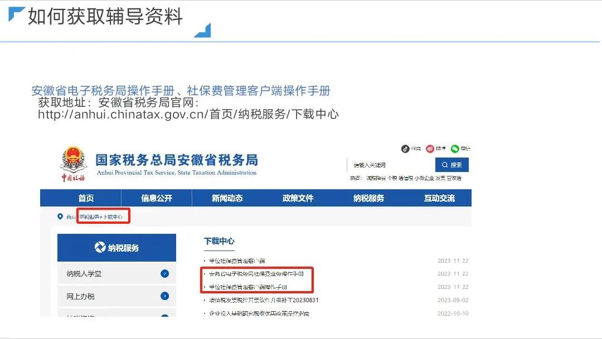Click the blue heading 安徽省电子税务局操作手册
This screenshot has width=602, height=339.
[103, 91]
